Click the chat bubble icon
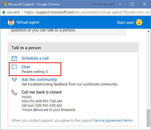The image size is (151, 130). pyautogui.click(x=14, y=67)
